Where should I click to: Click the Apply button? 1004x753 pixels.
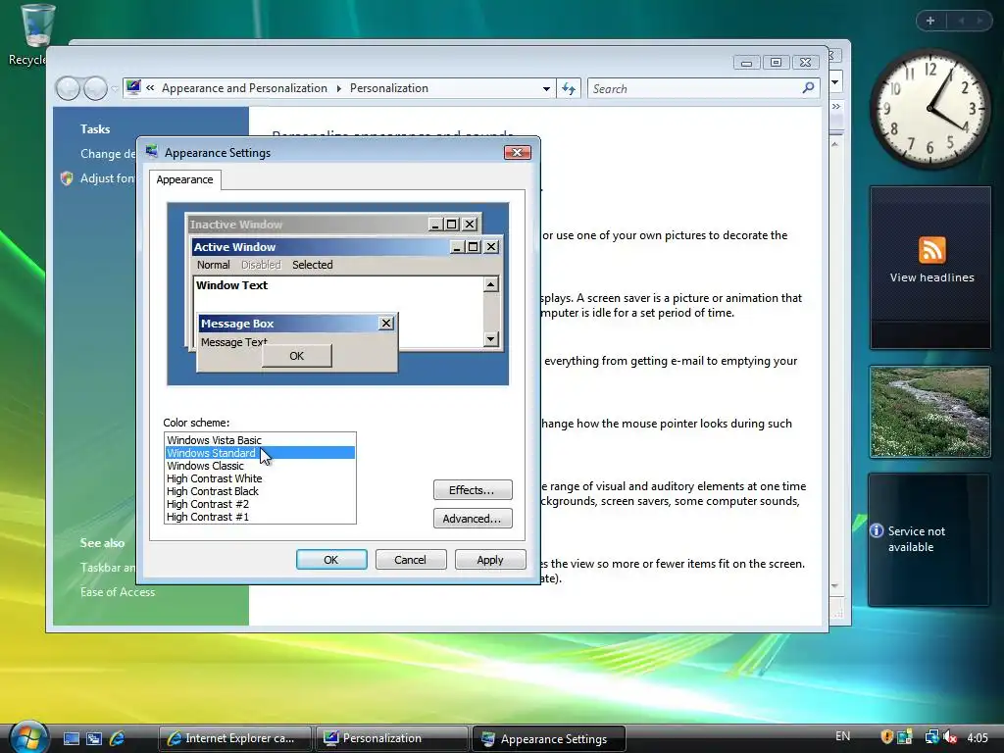(490, 560)
